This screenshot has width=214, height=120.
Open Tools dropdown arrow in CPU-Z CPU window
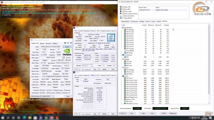pyautogui.click(x=99, y=69)
